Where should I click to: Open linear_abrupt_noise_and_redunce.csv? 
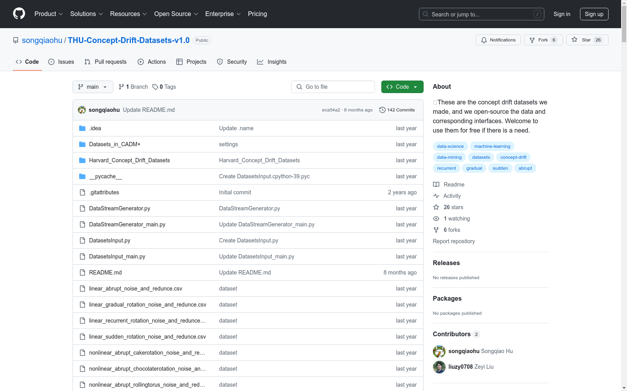(136, 289)
